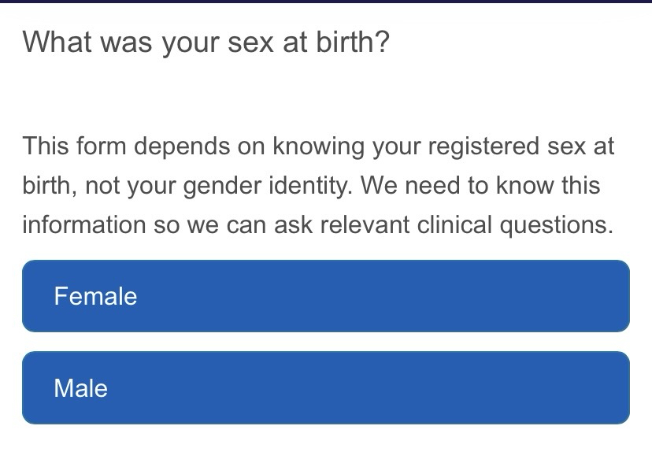The height and width of the screenshot is (474, 652).
Task: Click the word "Male" label text
Action: (x=80, y=389)
